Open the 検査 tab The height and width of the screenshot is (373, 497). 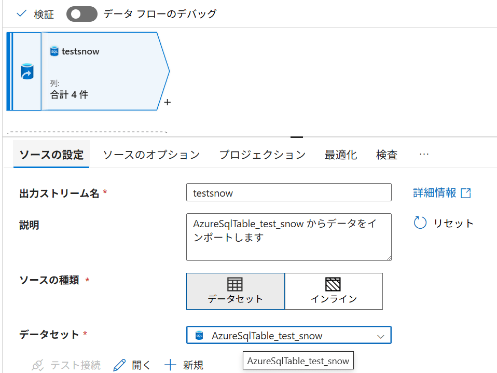tap(386, 155)
